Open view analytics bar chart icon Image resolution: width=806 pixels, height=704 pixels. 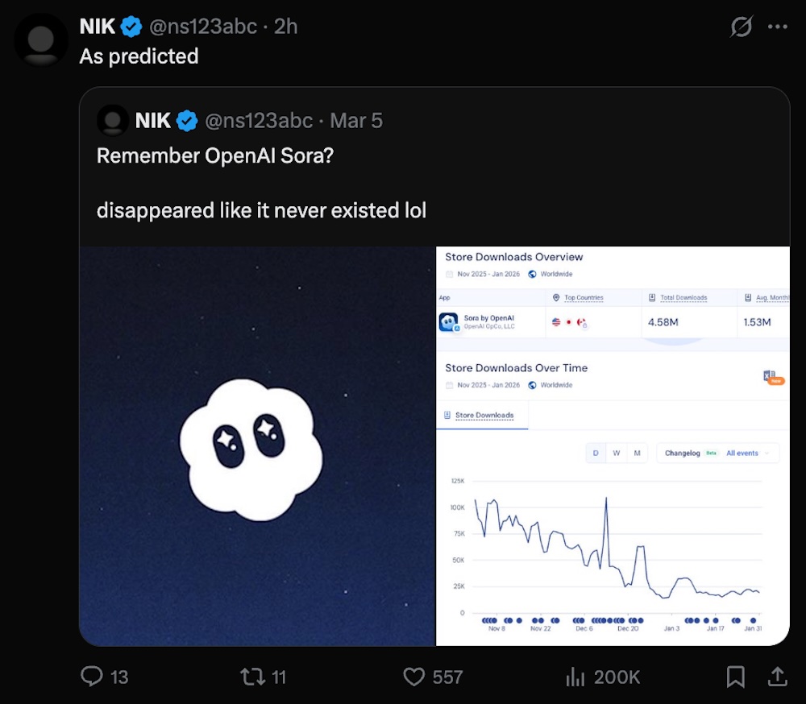575,676
